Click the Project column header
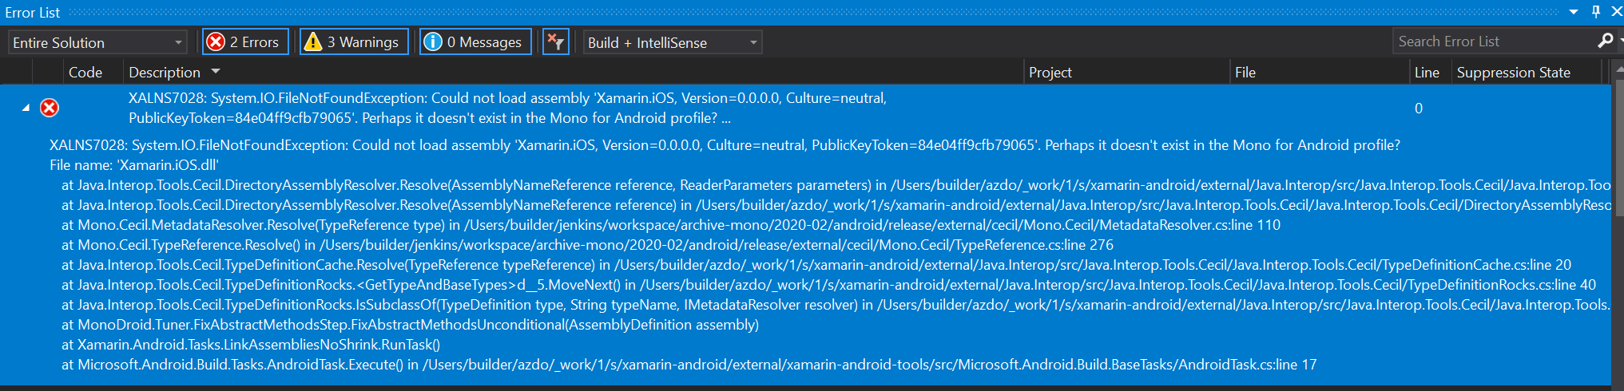 [1050, 73]
